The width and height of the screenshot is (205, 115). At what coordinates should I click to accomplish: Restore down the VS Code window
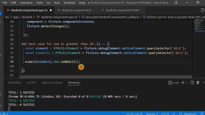click(198, 3)
